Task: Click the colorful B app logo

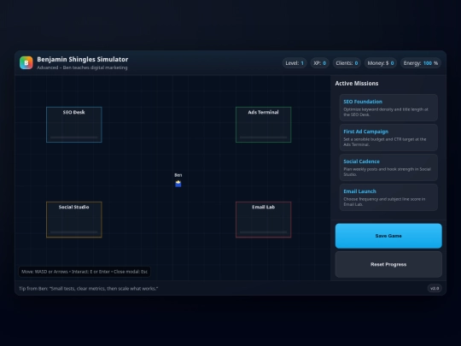Action: coord(26,62)
